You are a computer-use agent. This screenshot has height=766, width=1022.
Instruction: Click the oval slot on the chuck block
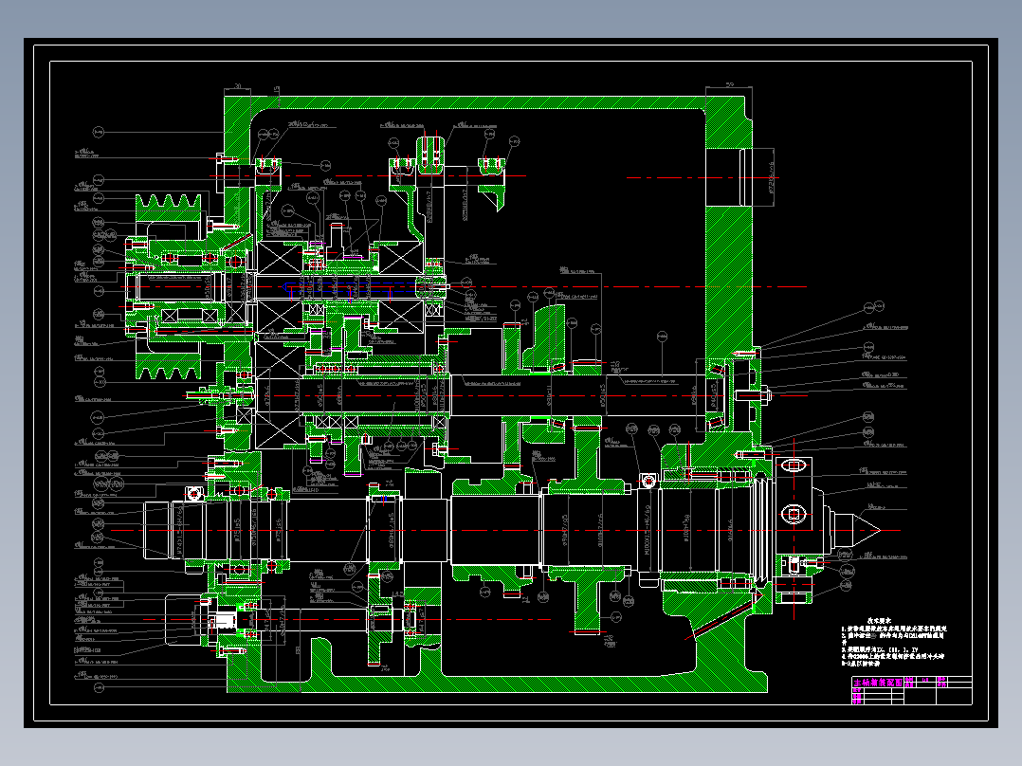click(793, 465)
